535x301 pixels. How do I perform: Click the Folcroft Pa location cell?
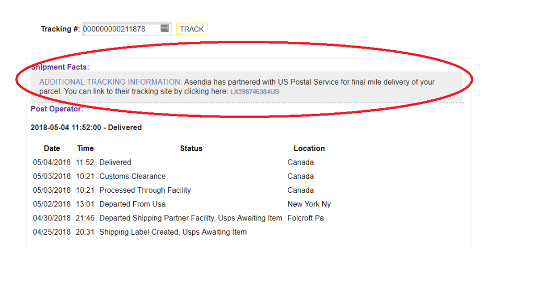pos(306,218)
